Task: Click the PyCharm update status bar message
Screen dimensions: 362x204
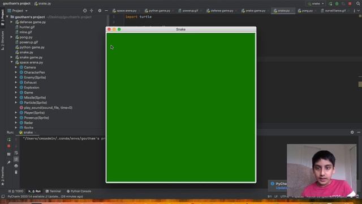Action: click(x=45, y=197)
